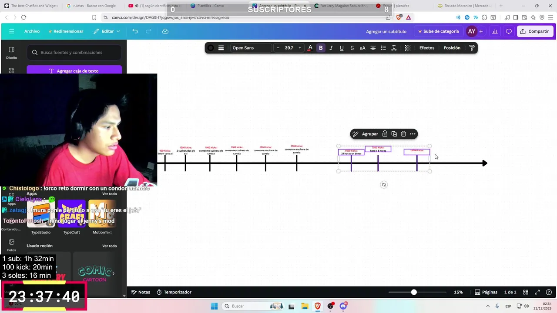
Task: Click Sube de categoría button
Action: [x=438, y=31]
